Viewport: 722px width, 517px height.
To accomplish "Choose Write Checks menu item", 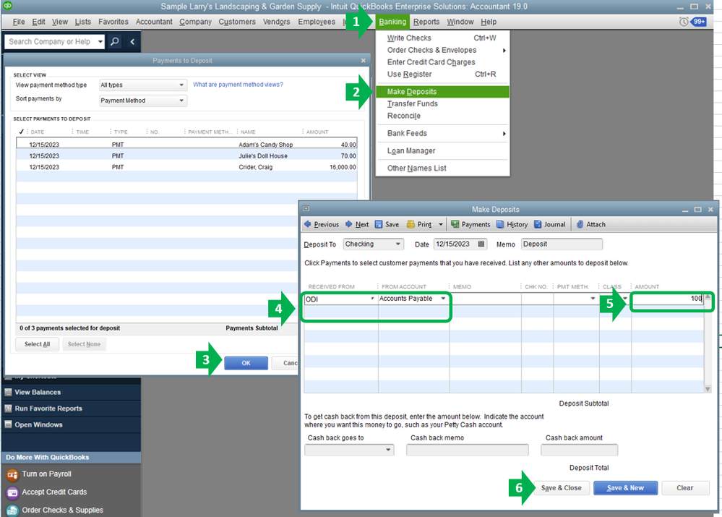I will (x=442, y=38).
